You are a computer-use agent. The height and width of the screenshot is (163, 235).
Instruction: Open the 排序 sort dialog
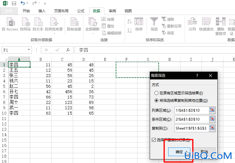coord(139,24)
